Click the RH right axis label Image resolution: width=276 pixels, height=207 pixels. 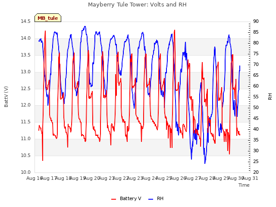[x=270, y=97]
